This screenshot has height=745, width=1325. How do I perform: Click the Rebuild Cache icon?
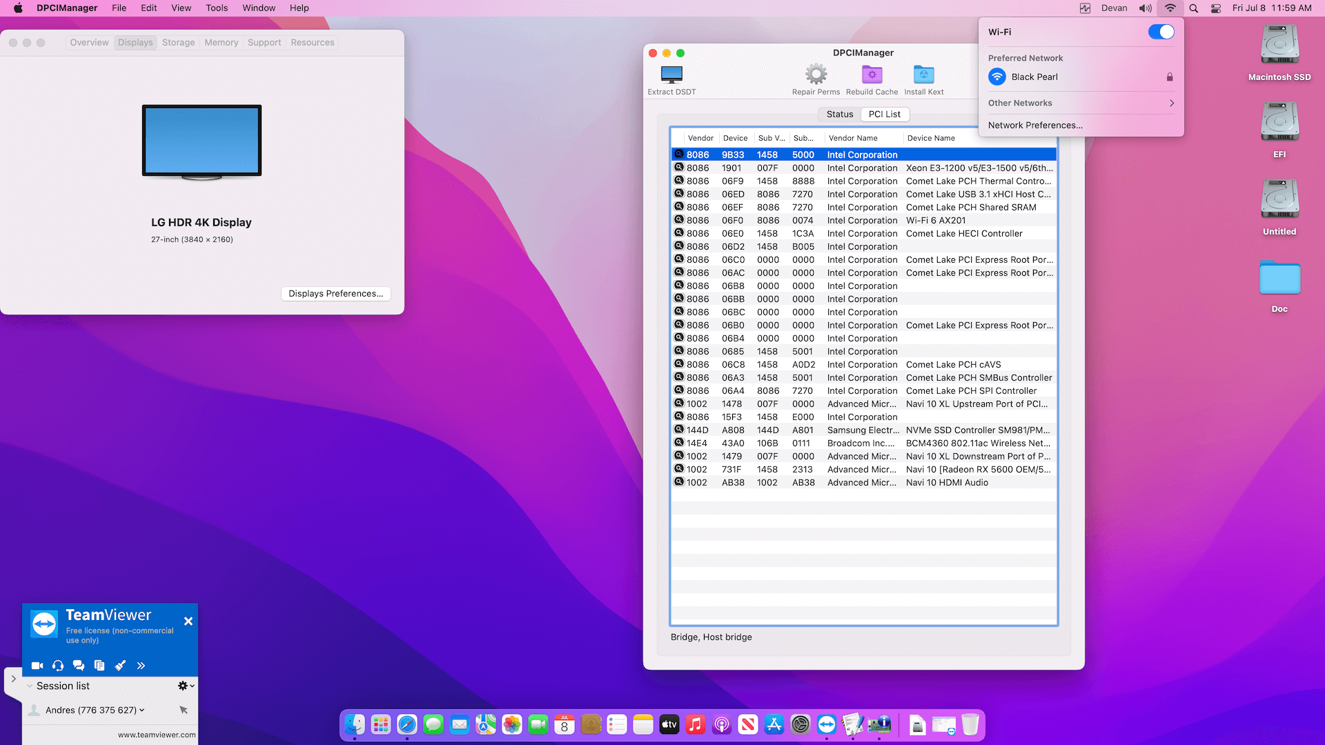point(872,74)
